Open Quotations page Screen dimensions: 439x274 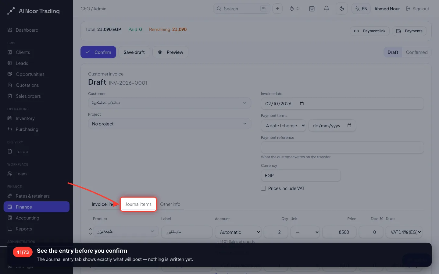click(x=37, y=85)
